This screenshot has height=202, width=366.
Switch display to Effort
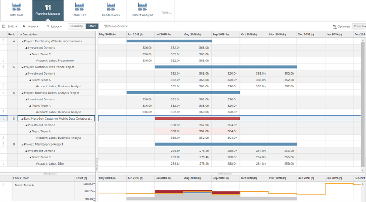[92, 26]
